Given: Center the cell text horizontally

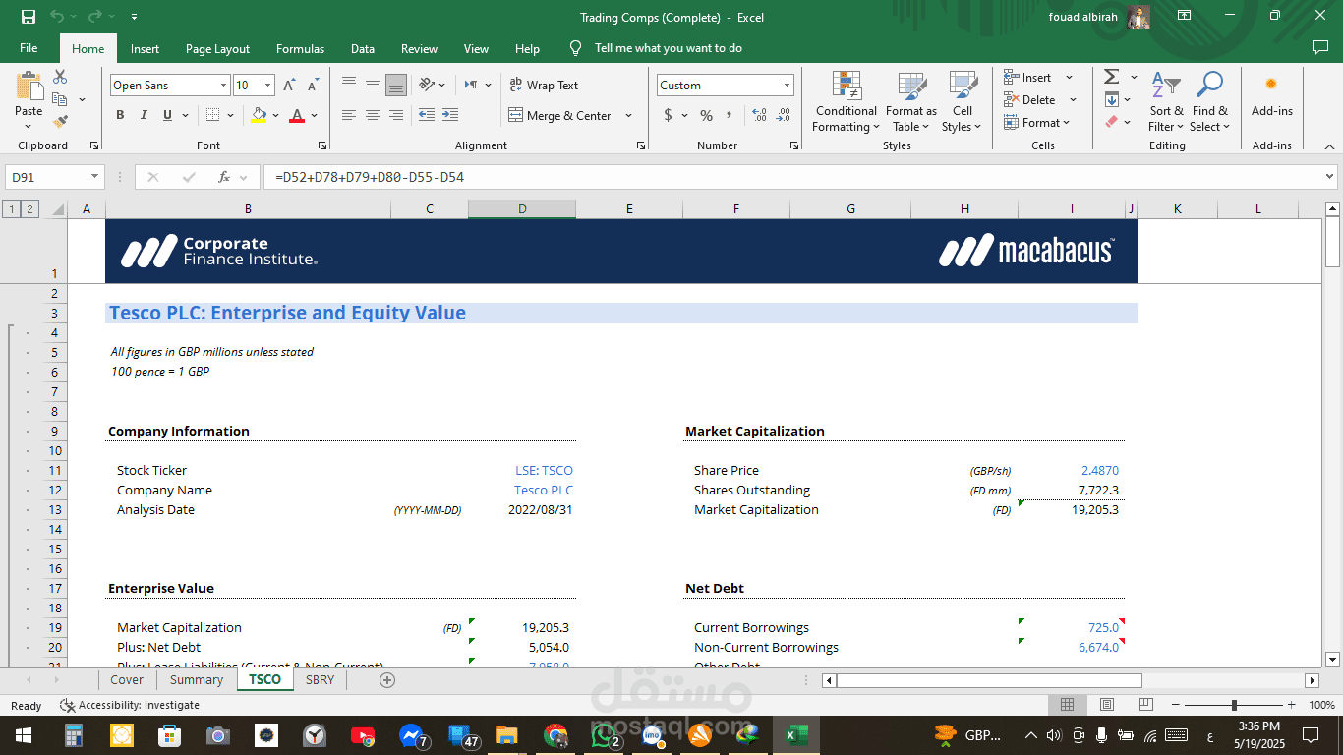Looking at the screenshot, I should coord(373,116).
